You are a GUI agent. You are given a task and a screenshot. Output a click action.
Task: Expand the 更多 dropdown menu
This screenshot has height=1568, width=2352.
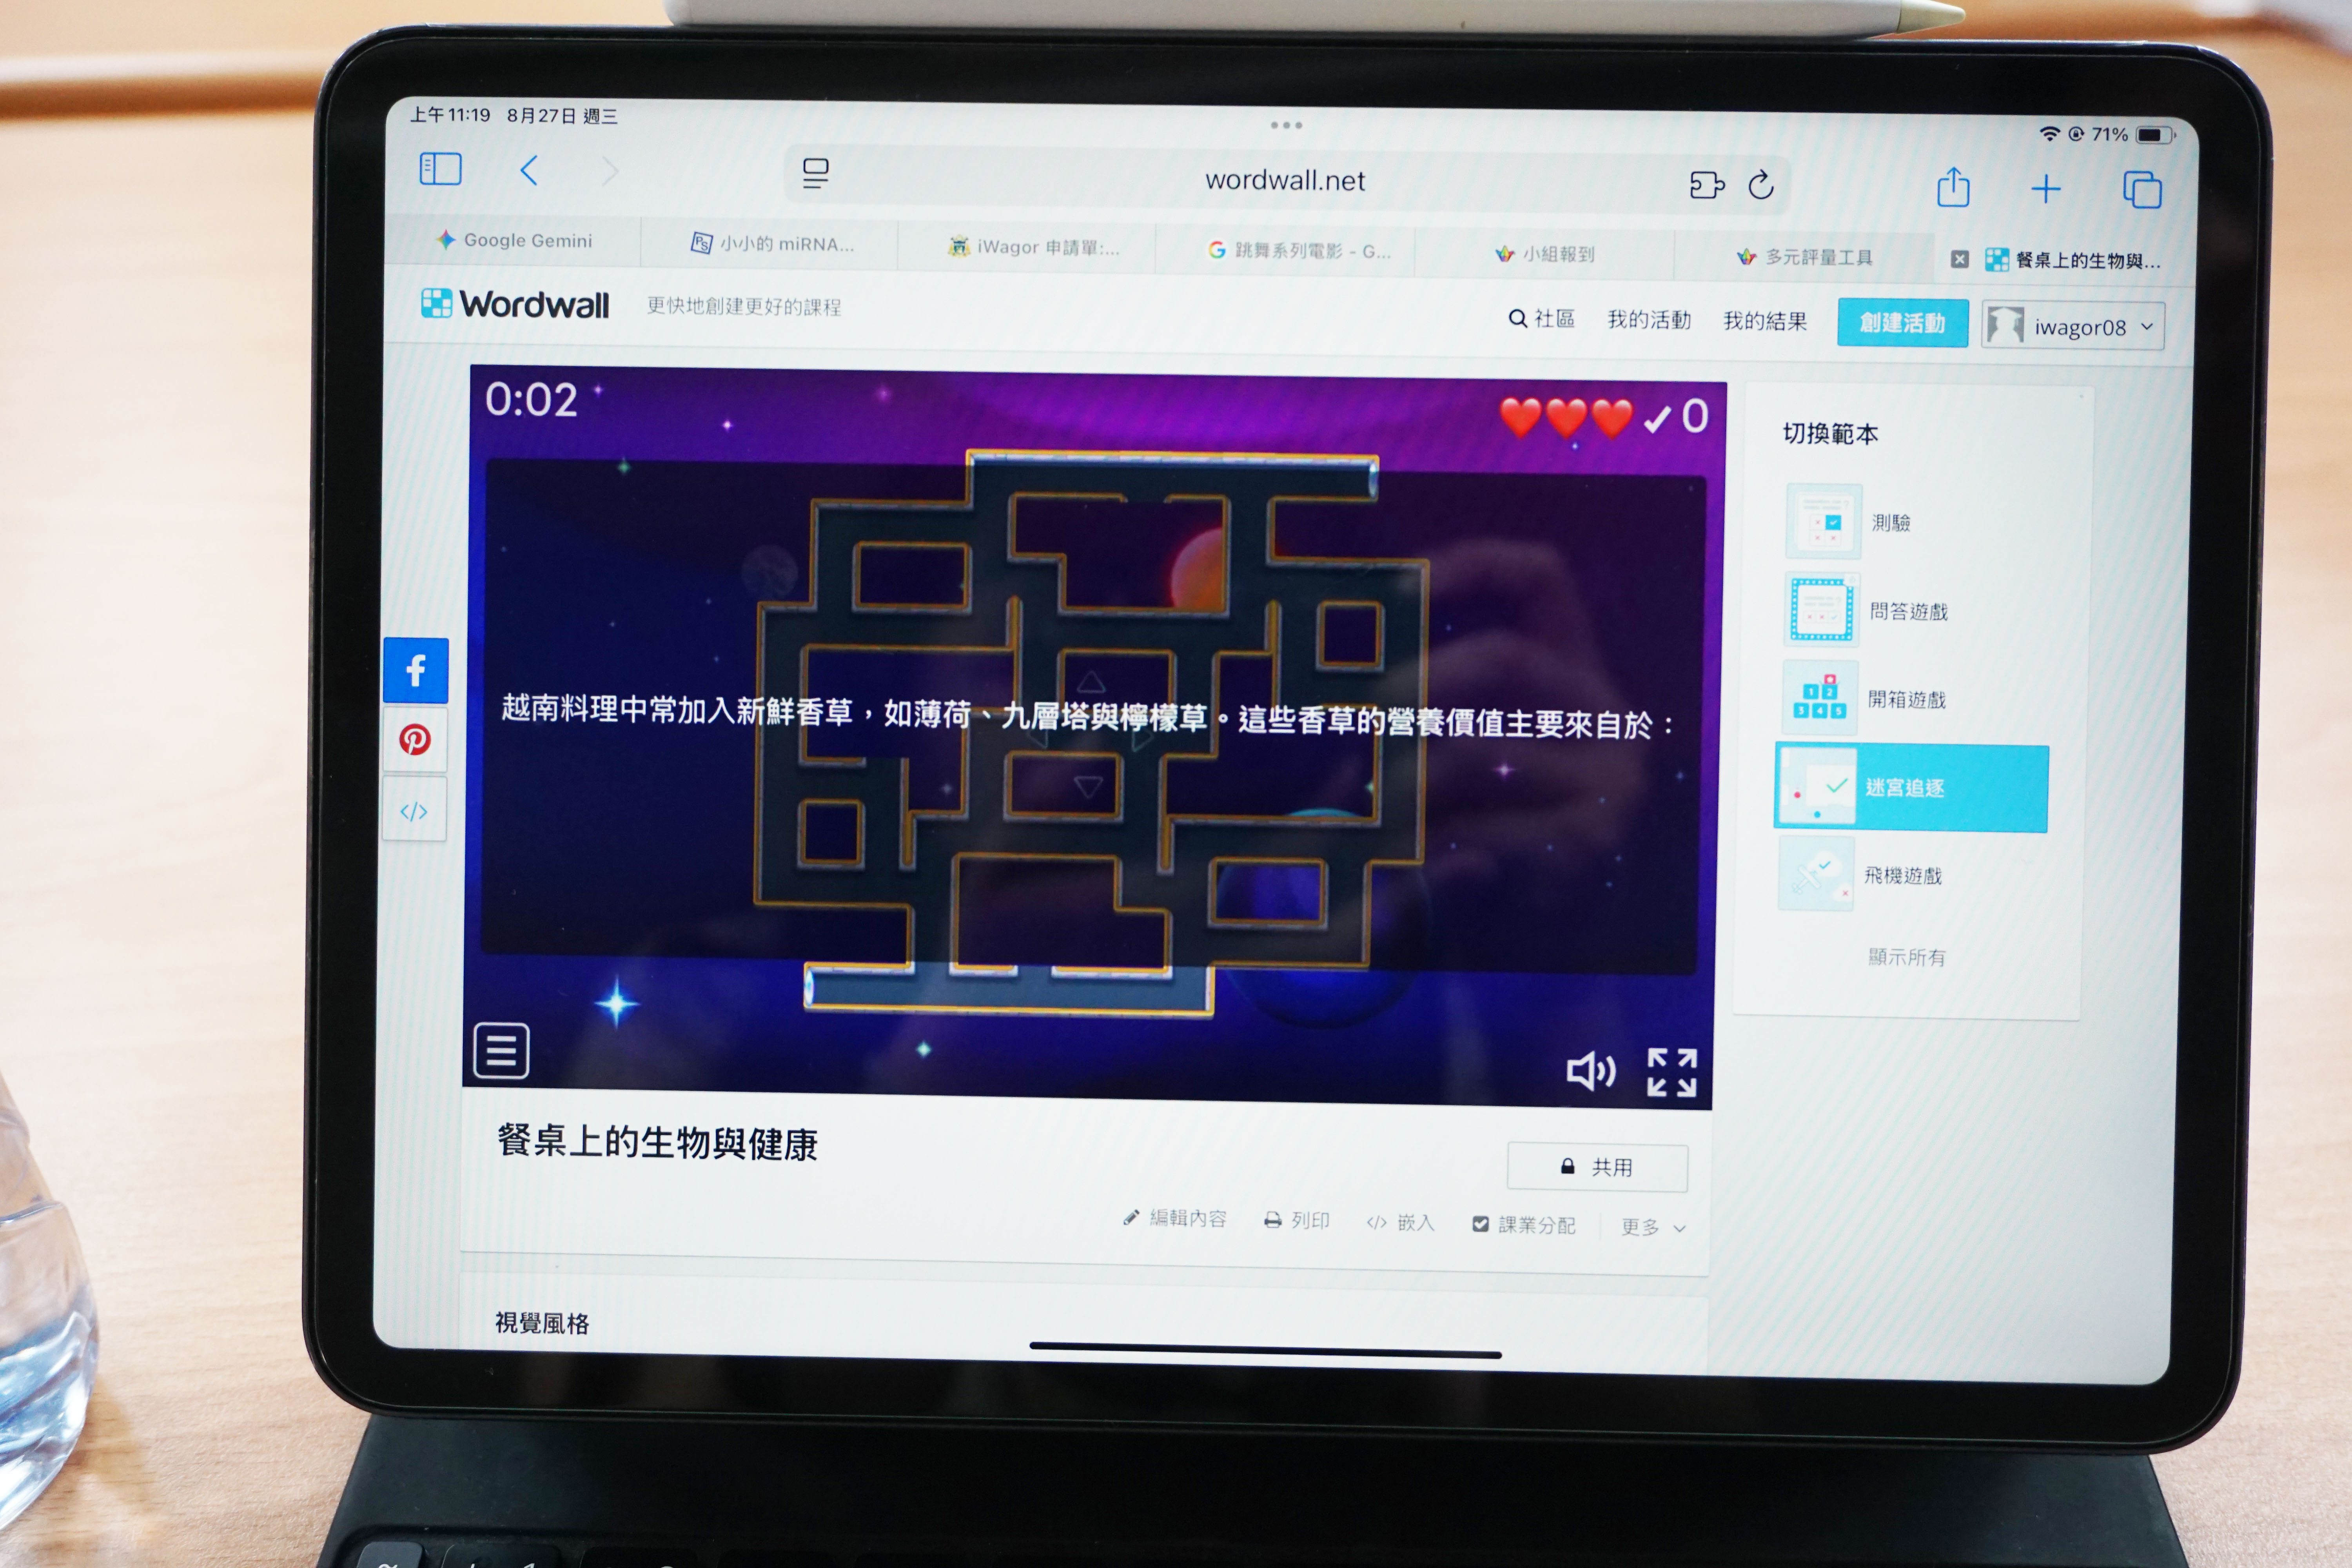pos(1652,1227)
